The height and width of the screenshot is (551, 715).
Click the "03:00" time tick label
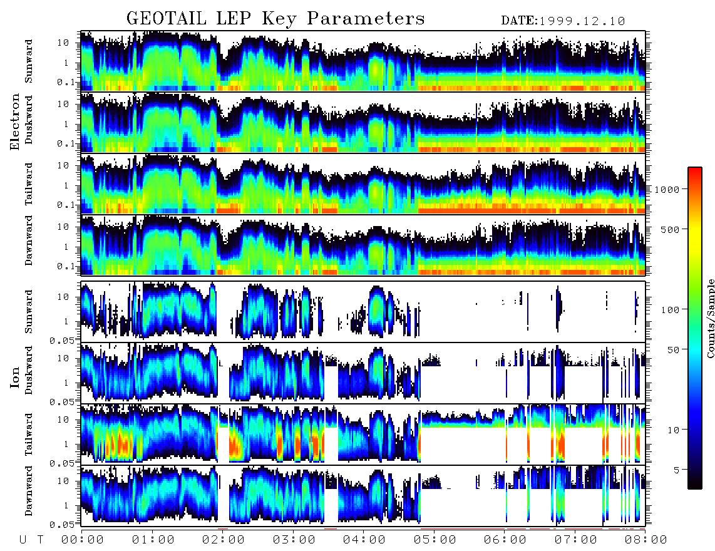pyautogui.click(x=294, y=540)
